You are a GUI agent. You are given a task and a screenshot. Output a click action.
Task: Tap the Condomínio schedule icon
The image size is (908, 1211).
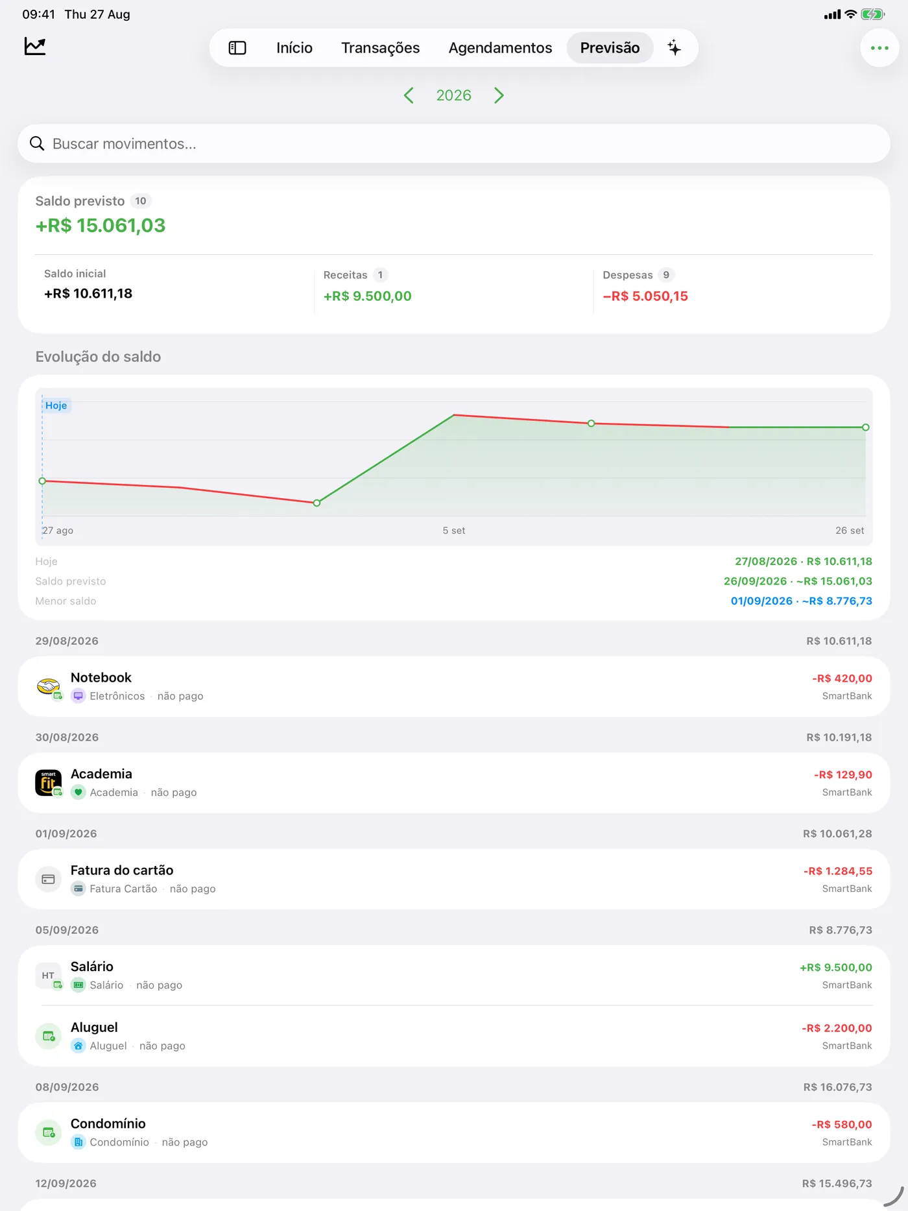pyautogui.click(x=49, y=1133)
